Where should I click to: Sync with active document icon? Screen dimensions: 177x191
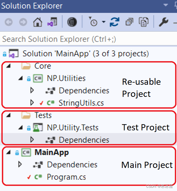[114, 22]
